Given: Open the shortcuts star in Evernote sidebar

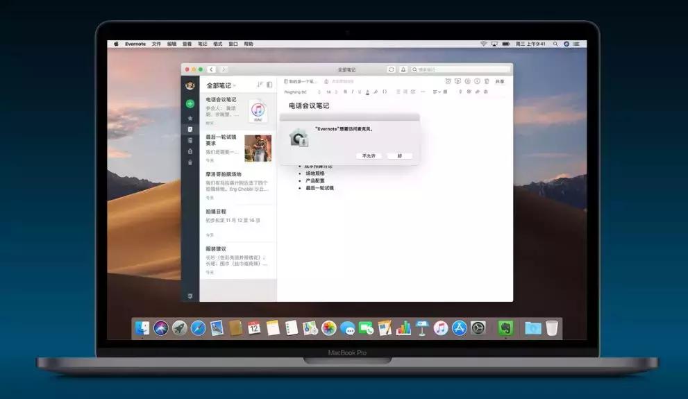Looking at the screenshot, I should click(x=190, y=118).
